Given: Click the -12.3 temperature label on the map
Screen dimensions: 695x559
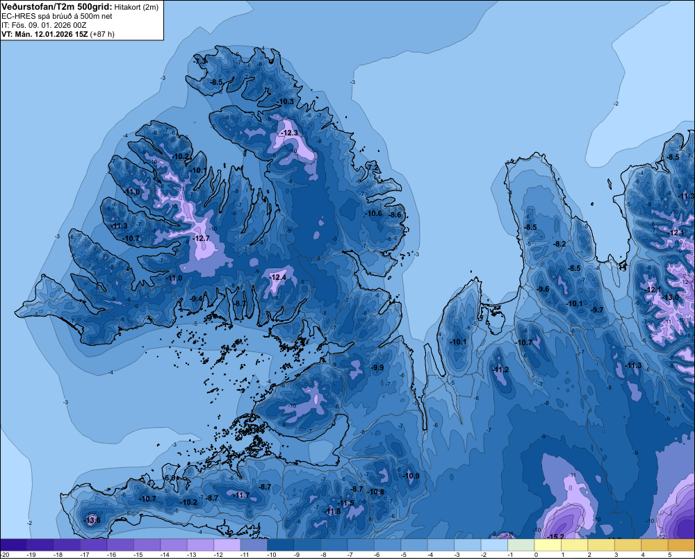Looking at the screenshot, I should [x=290, y=133].
